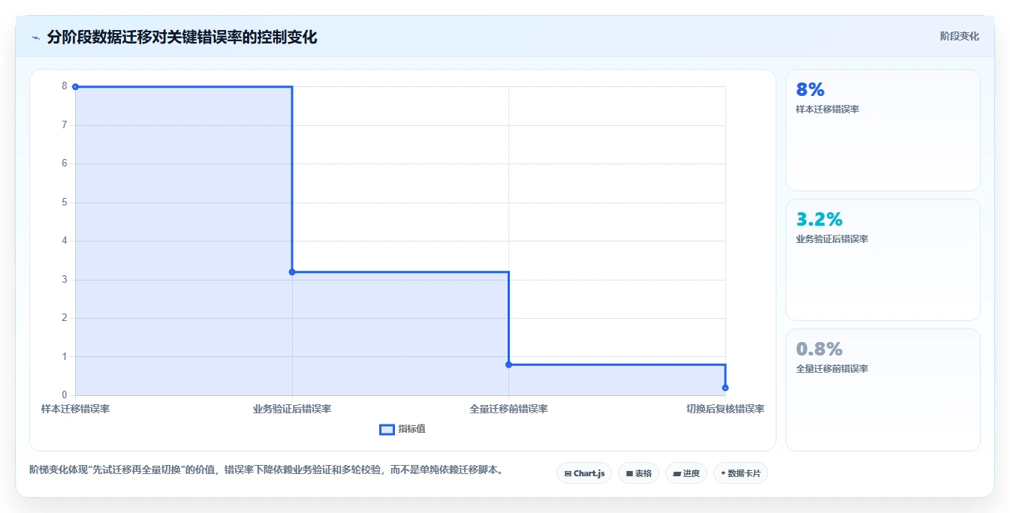Click the x-axis label 切换后复核错误率
Screen dimensions: 1010x513
point(725,409)
